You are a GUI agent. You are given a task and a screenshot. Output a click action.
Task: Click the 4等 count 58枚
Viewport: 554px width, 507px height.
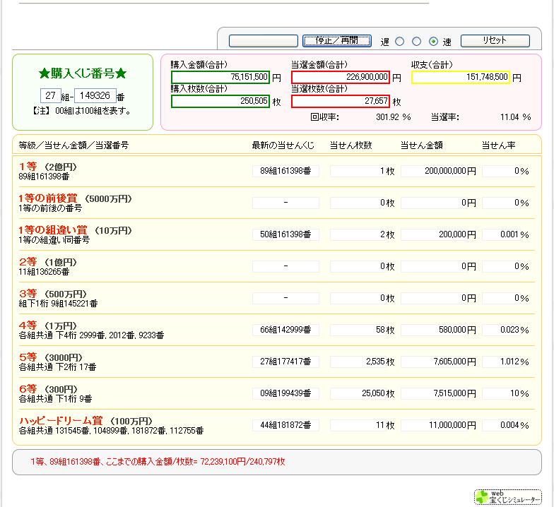pos(363,330)
